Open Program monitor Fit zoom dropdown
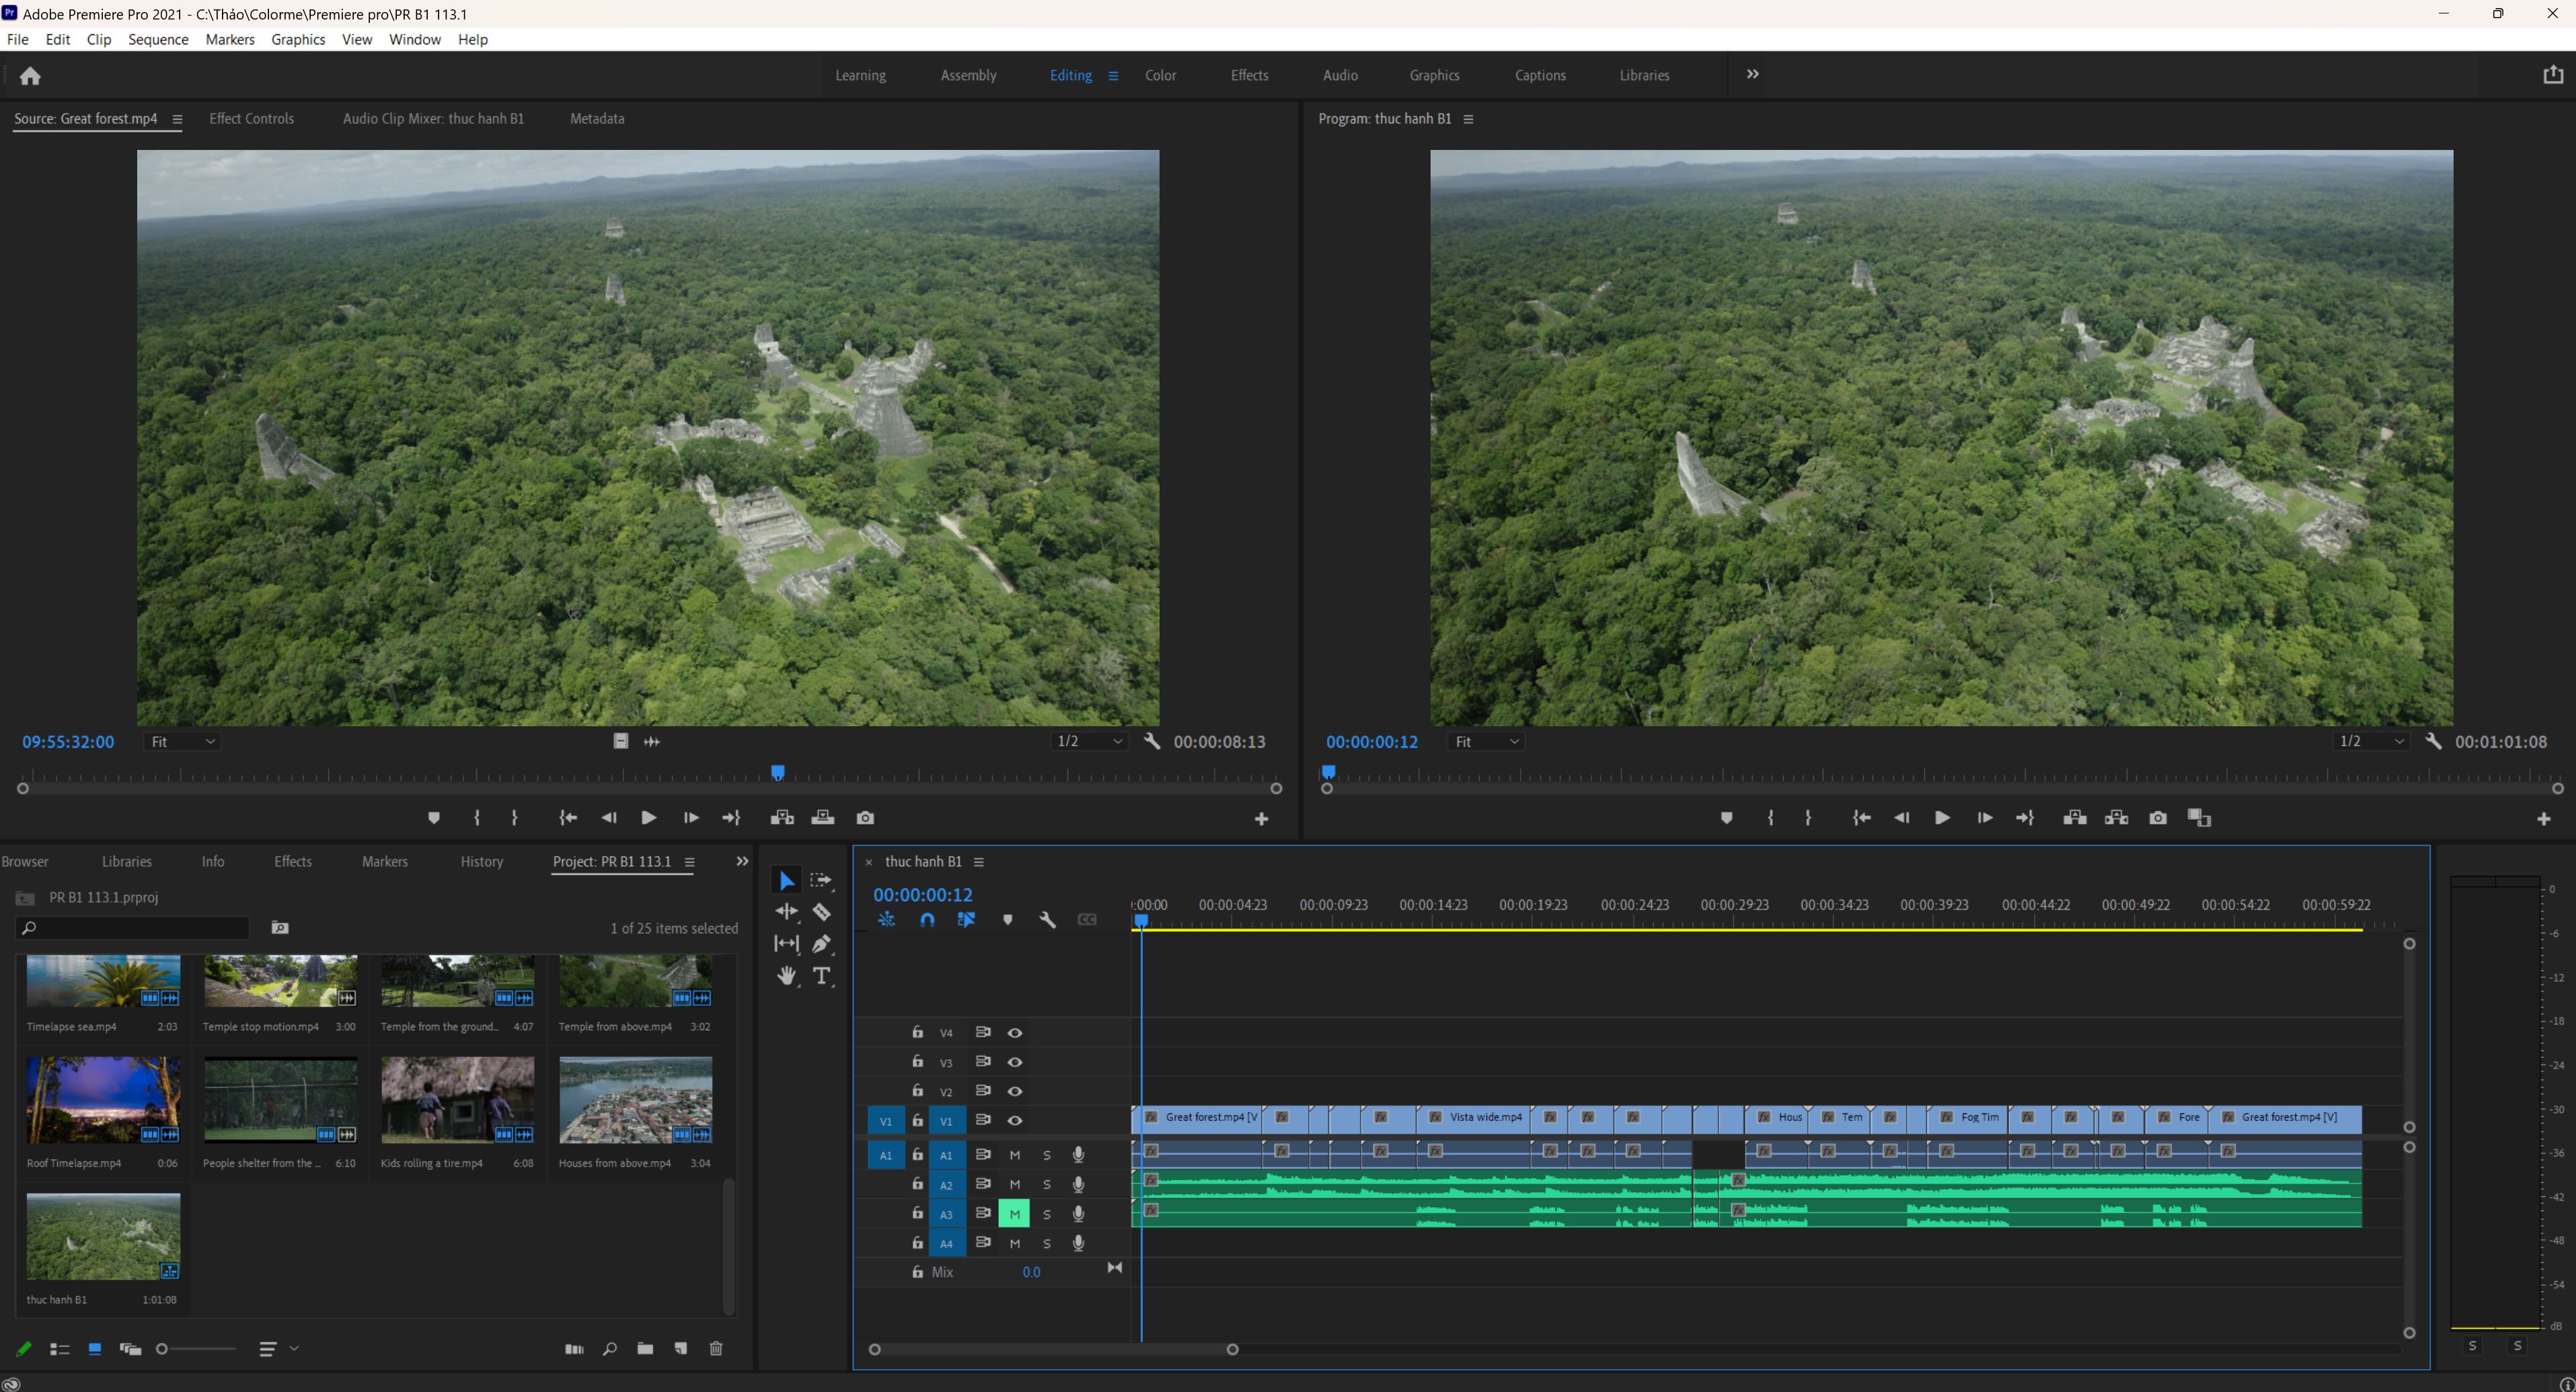Screen dimensions: 2576x1392 [x=1486, y=742]
